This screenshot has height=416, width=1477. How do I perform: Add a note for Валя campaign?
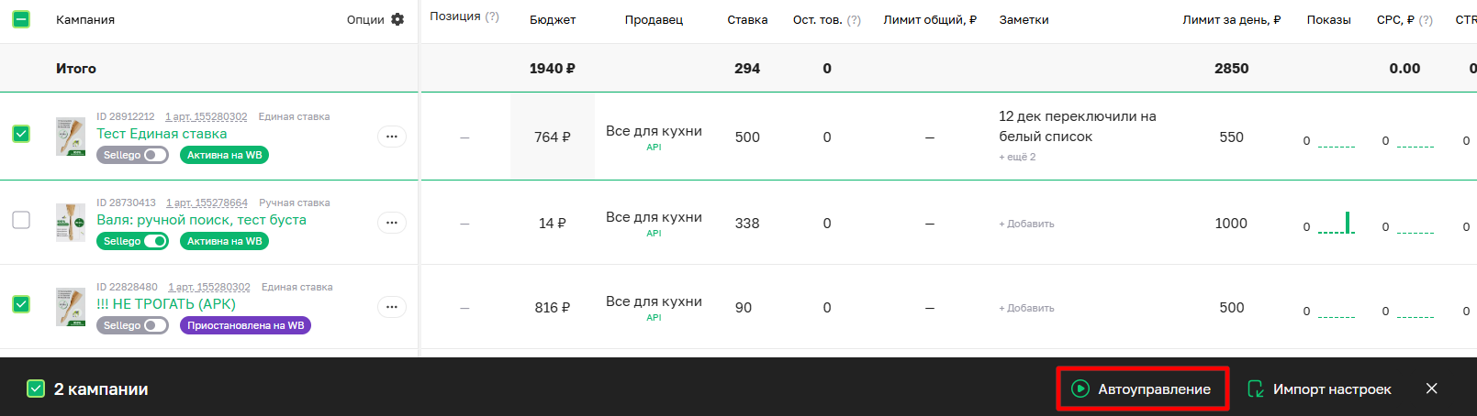pyautogui.click(x=1026, y=224)
